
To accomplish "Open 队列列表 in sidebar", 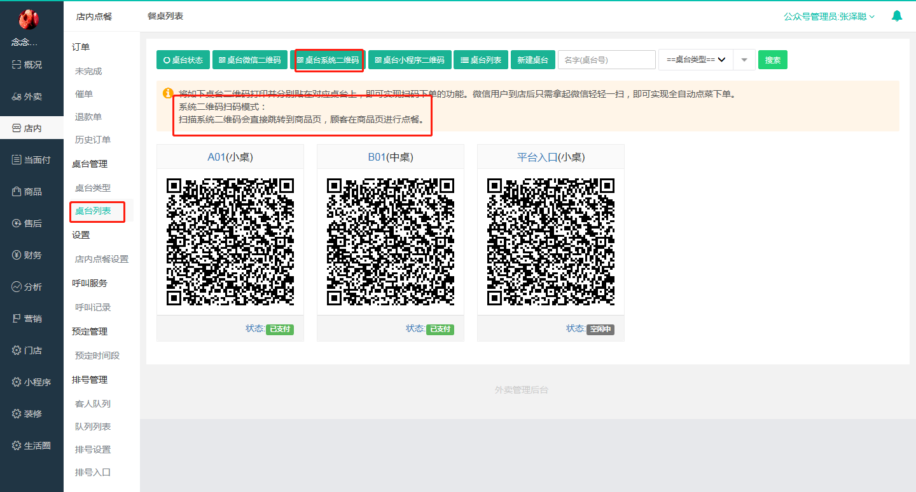I will (93, 427).
